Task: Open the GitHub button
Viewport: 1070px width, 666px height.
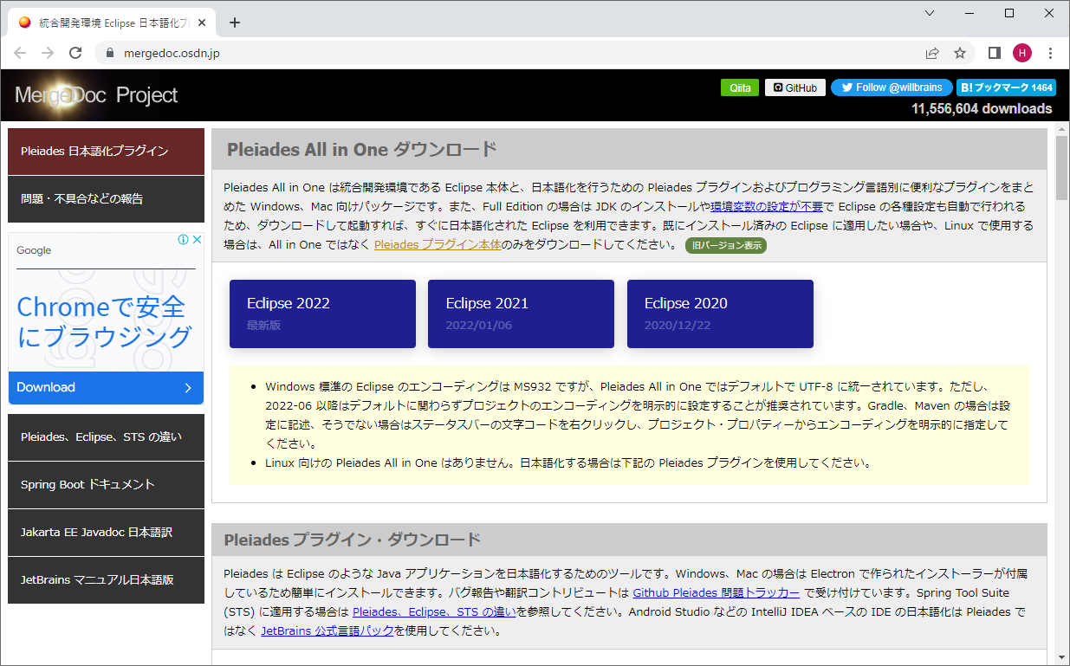Action: (795, 87)
